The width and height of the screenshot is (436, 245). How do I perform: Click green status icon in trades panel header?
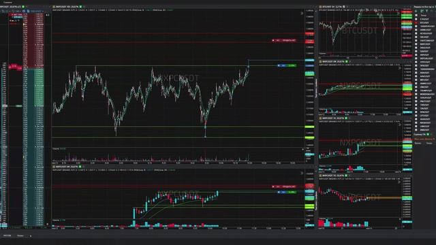click(x=429, y=135)
